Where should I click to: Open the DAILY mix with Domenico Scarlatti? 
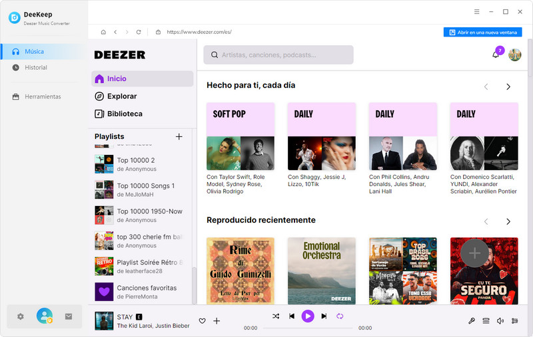(x=484, y=136)
